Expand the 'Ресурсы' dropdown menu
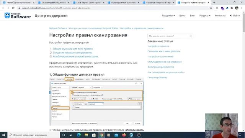This screenshot has width=245, height=138. [205, 15]
